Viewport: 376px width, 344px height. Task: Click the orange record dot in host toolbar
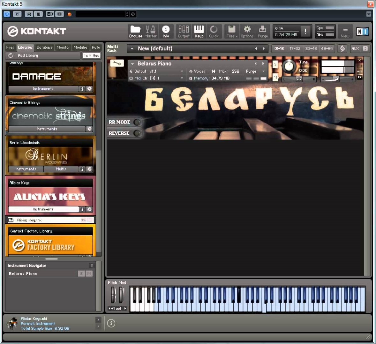[x=70, y=14]
